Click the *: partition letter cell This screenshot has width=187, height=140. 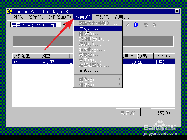[15, 62]
